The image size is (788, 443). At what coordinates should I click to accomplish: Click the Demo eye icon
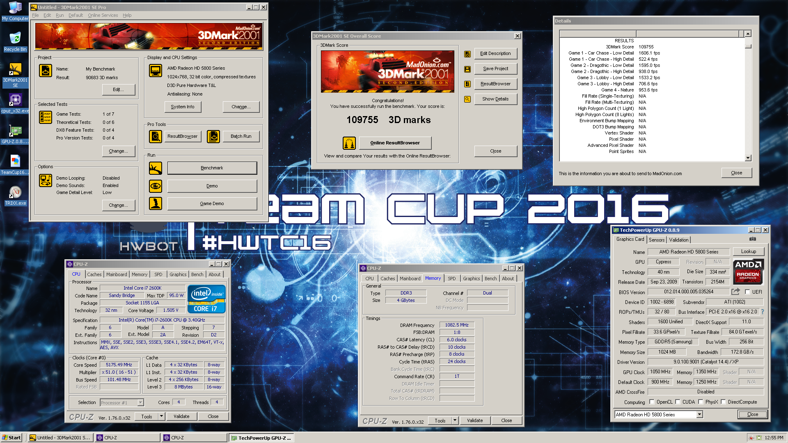coord(156,186)
